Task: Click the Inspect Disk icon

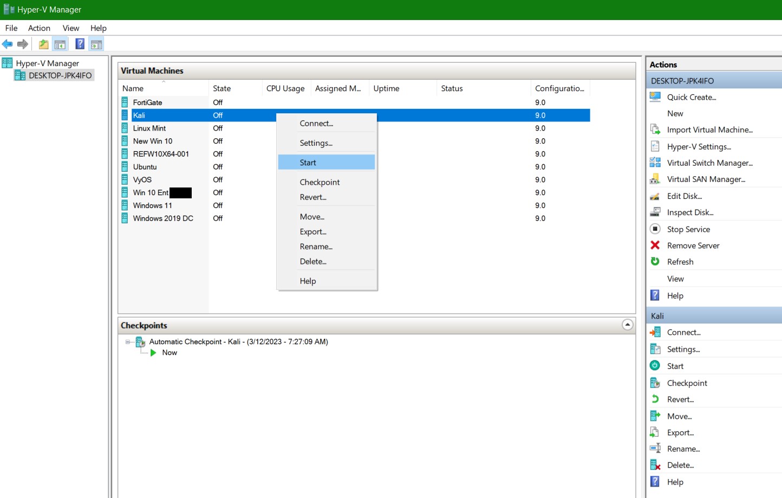Action: (655, 212)
